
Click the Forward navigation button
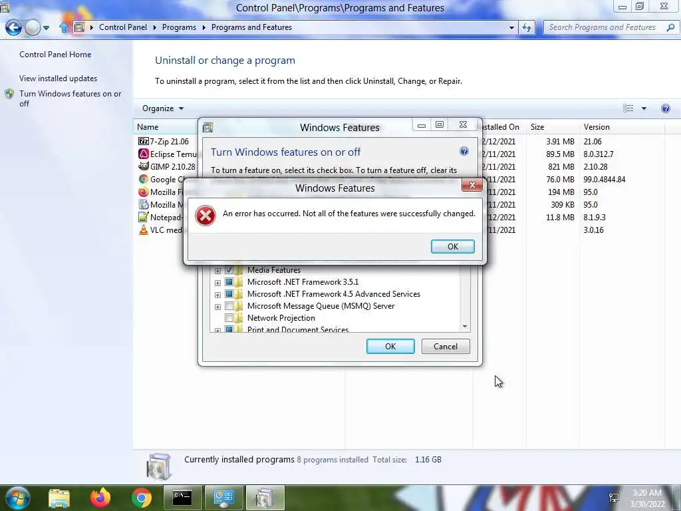click(33, 28)
